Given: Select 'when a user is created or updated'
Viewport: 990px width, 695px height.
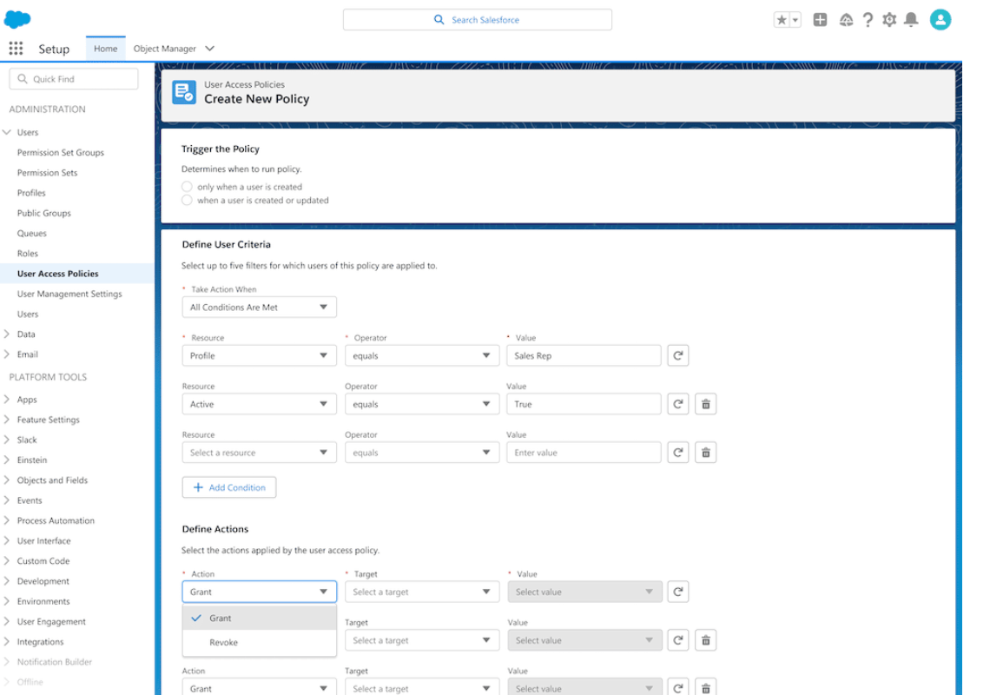Looking at the screenshot, I should coord(187,201).
